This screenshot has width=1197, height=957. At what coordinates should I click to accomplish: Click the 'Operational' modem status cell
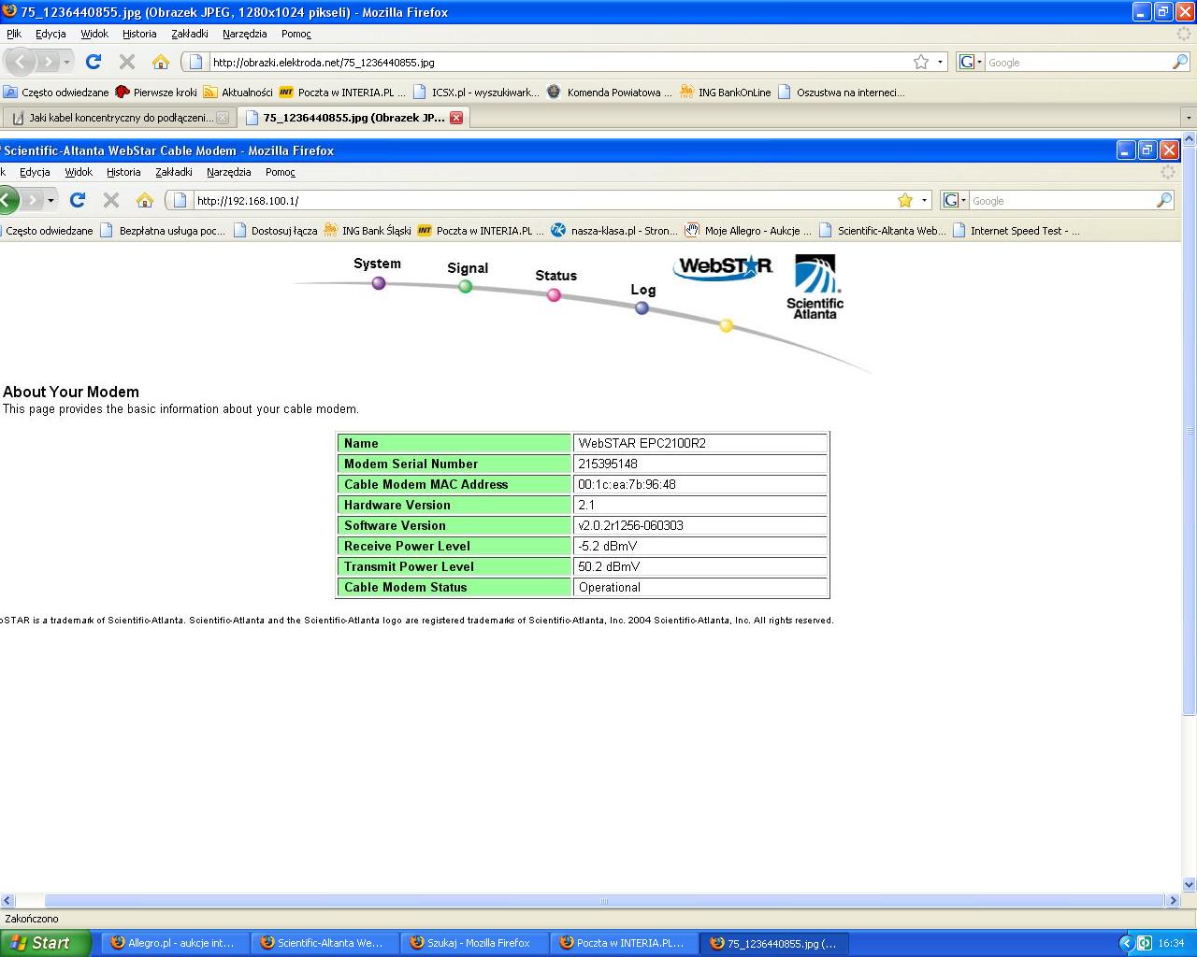click(x=700, y=587)
